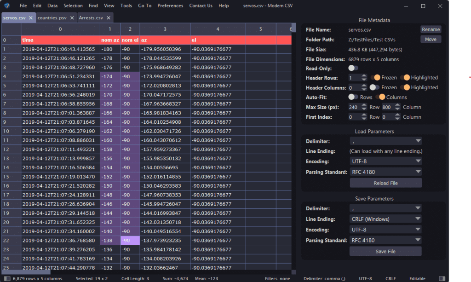
Task: Close the countries.psv tab
Action: [x=72, y=18]
